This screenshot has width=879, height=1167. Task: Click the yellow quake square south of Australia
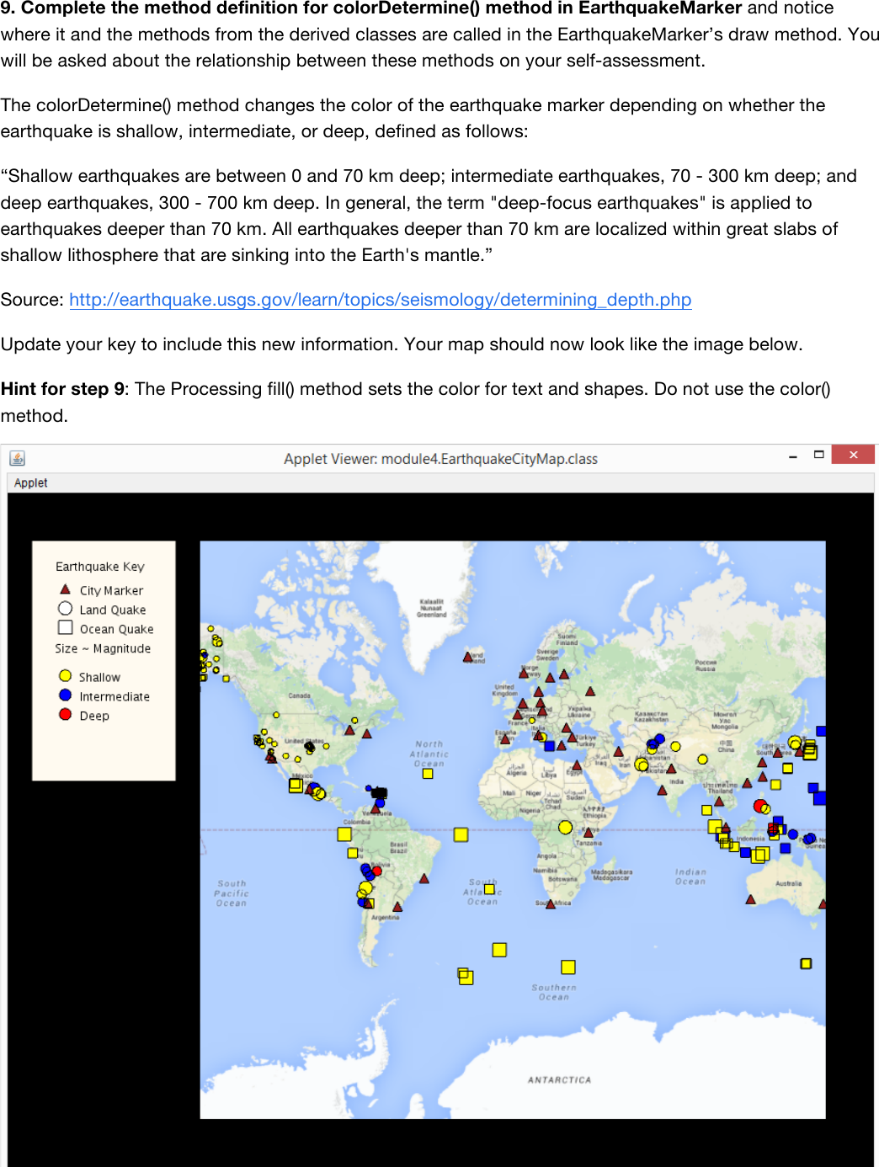click(x=806, y=963)
